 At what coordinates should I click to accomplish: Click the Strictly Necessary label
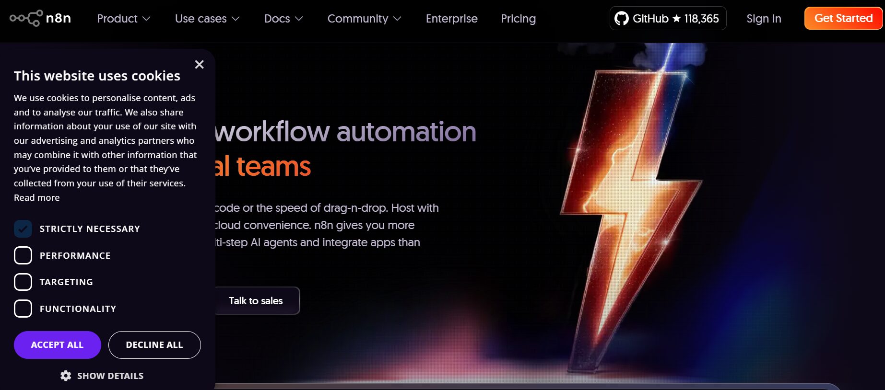(90, 229)
